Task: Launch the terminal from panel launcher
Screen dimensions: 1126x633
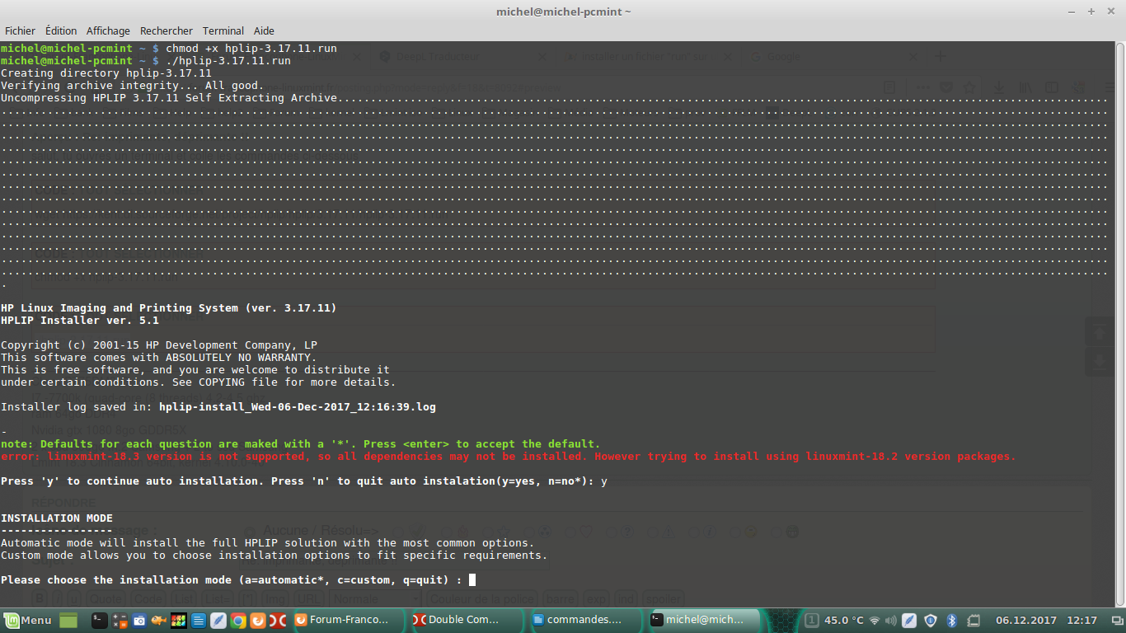Action: coord(99,620)
